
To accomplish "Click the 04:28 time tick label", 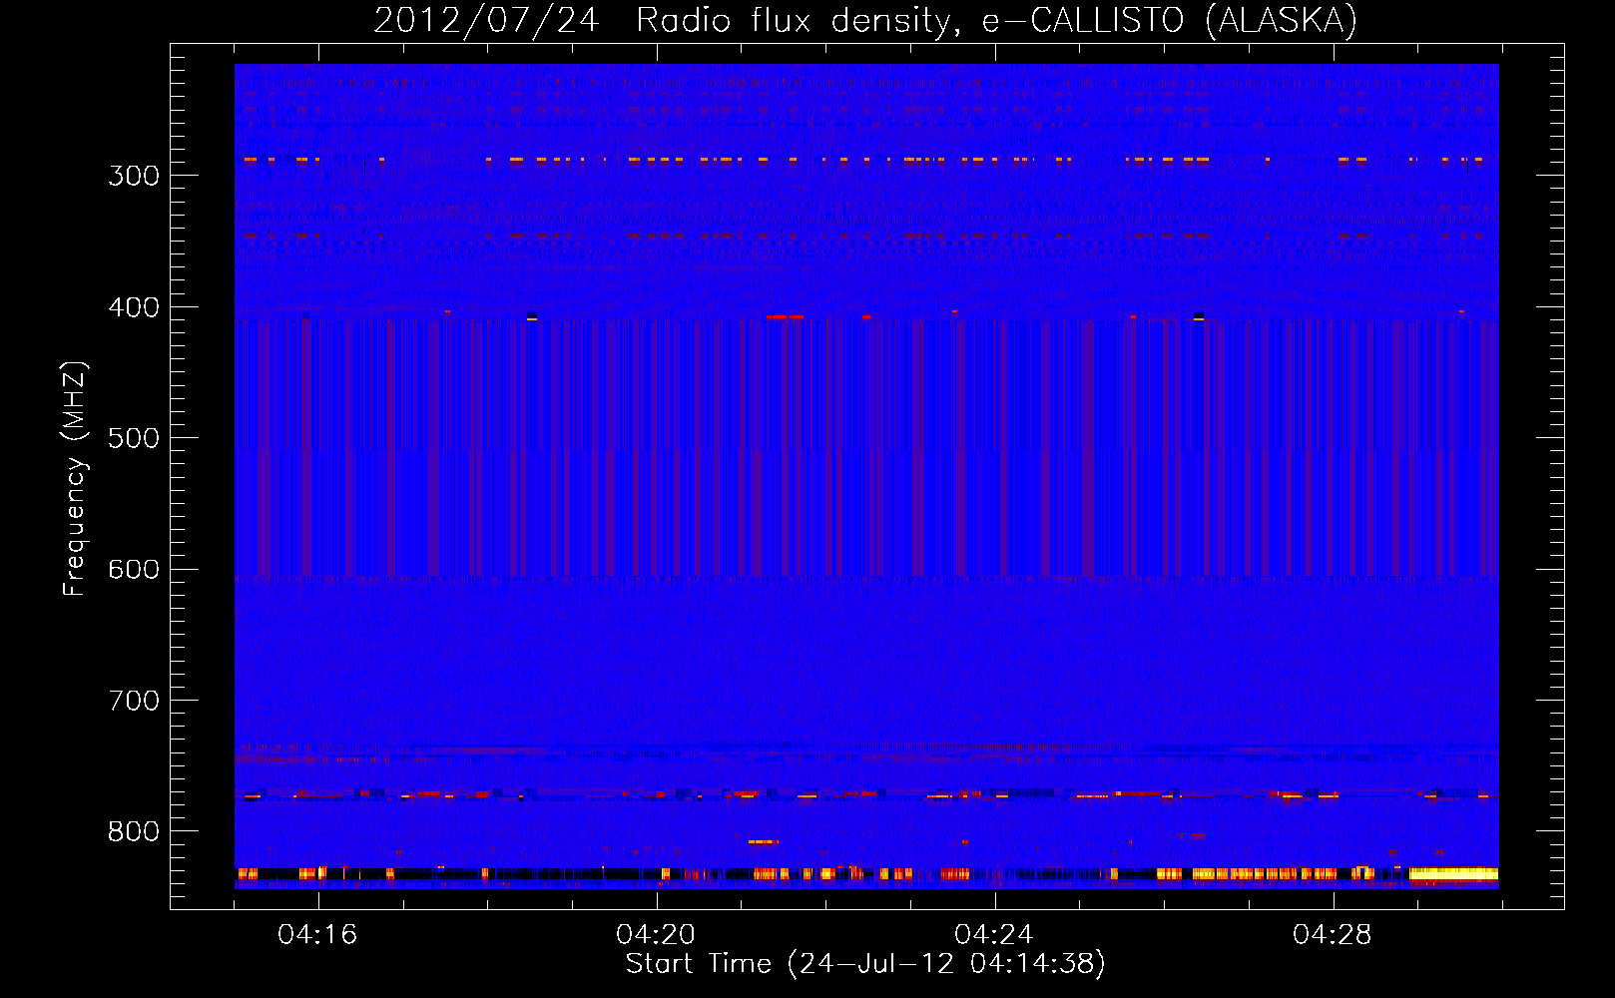I will click(1333, 935).
